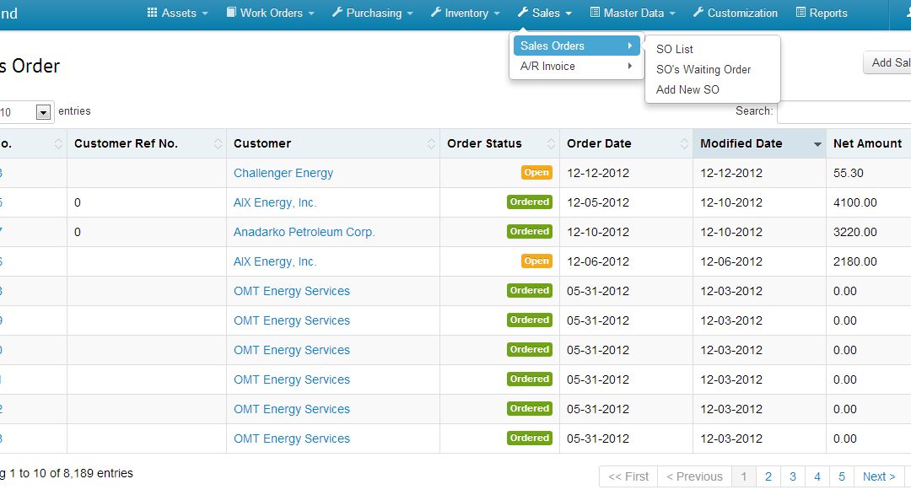Image resolution: width=911 pixels, height=495 pixels.
Task: Click the Customer column header
Action: (333, 143)
